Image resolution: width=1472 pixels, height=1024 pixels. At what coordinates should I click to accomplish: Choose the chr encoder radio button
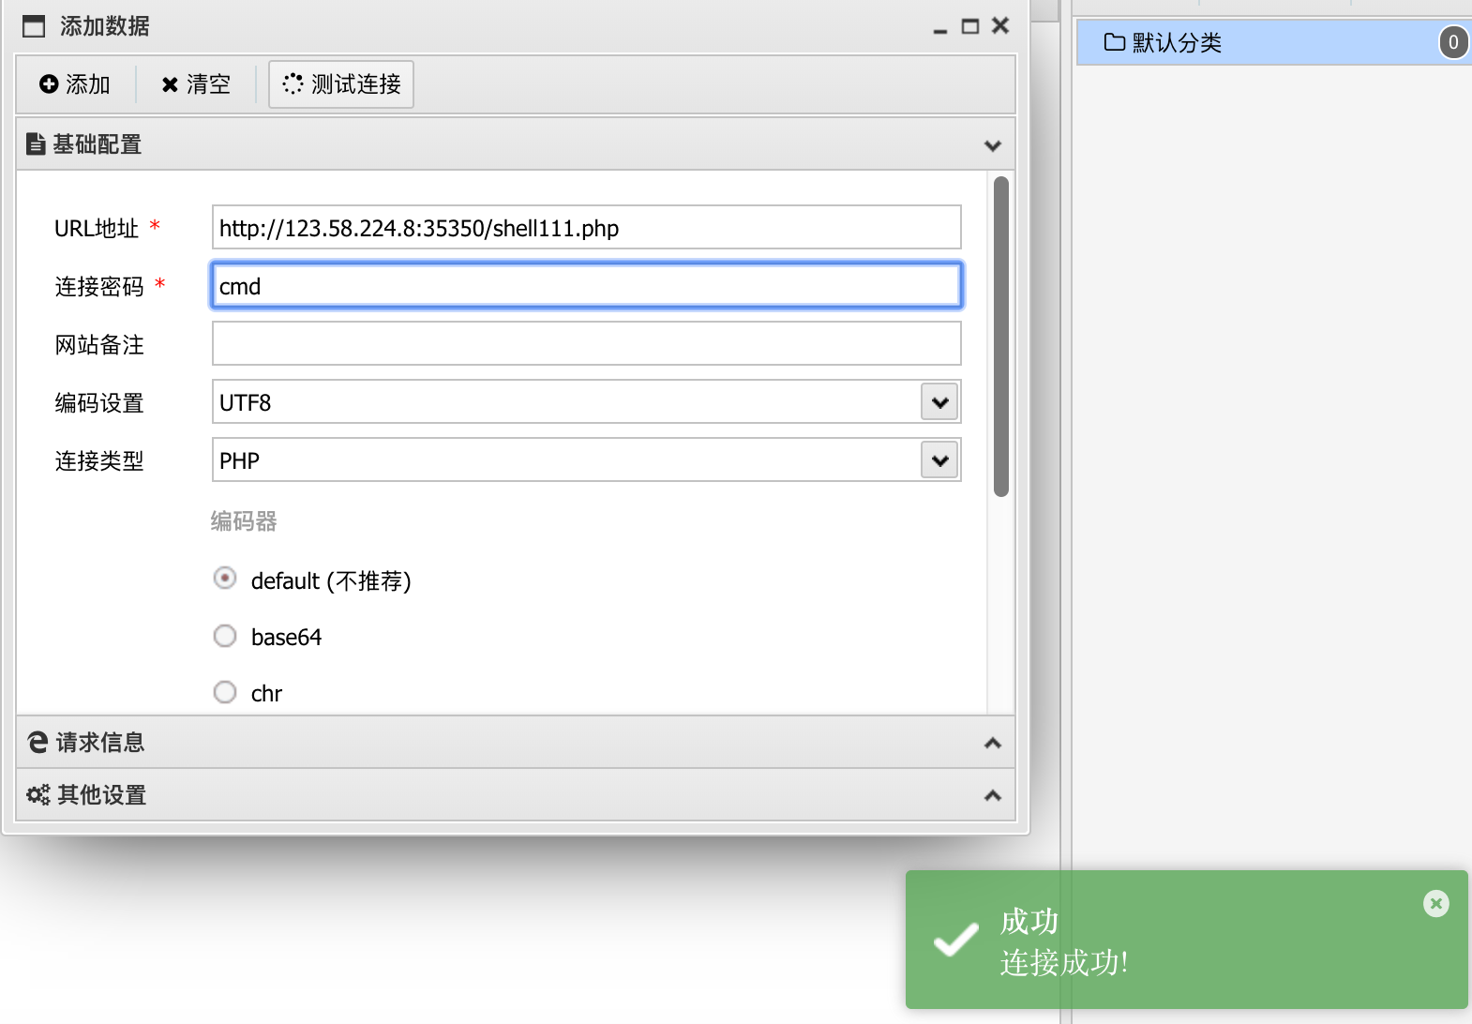click(225, 692)
